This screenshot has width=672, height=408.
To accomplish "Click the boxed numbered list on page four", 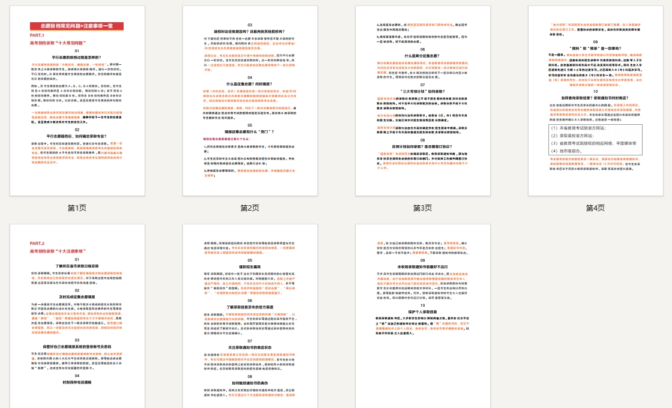I will [595, 140].
